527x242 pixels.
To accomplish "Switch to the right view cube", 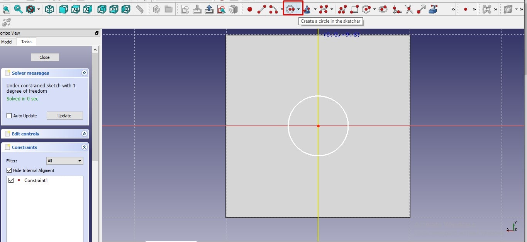I will click(x=88, y=9).
